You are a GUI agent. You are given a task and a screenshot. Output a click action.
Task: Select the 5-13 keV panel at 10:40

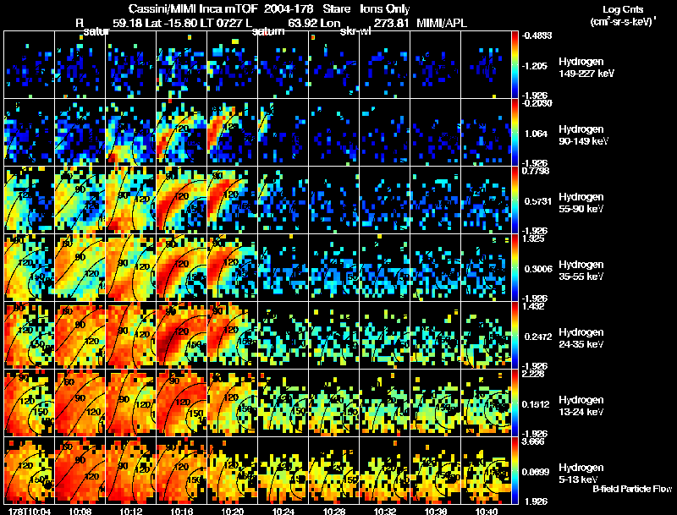click(x=487, y=470)
